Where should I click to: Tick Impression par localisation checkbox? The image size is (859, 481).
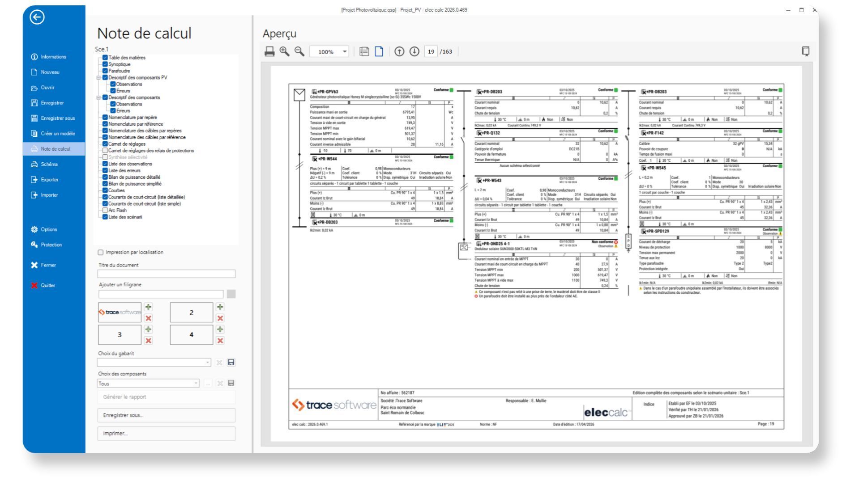[x=101, y=252]
